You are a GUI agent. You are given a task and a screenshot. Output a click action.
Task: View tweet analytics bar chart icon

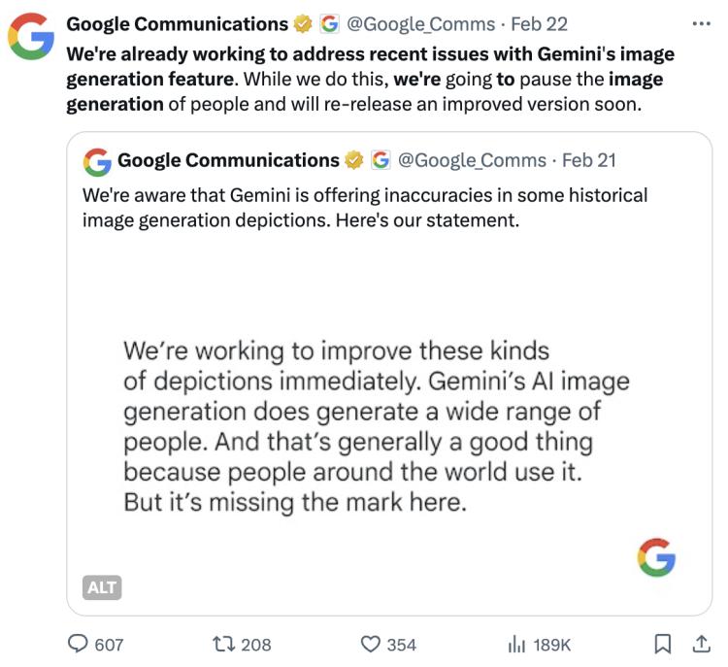click(516, 644)
